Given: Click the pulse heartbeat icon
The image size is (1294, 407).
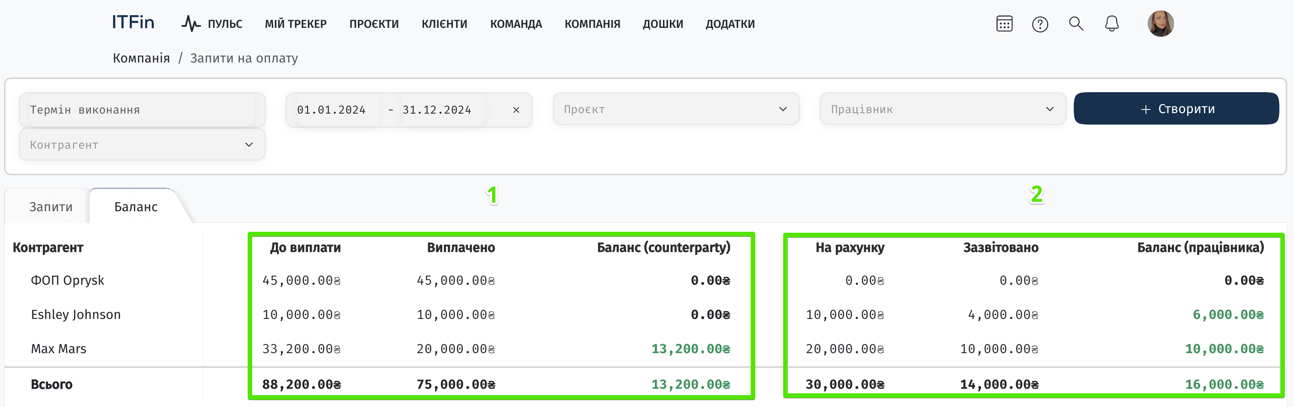Looking at the screenshot, I should click(191, 24).
